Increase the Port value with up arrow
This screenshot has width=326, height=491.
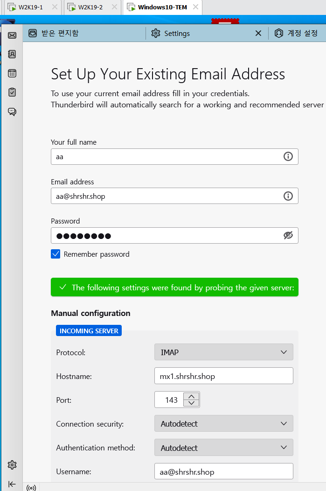(192, 396)
